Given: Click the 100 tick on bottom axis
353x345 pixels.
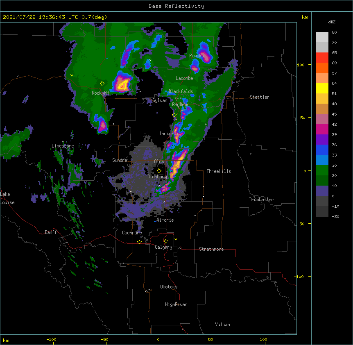Looking at the screenshot, I should (x=263, y=339).
